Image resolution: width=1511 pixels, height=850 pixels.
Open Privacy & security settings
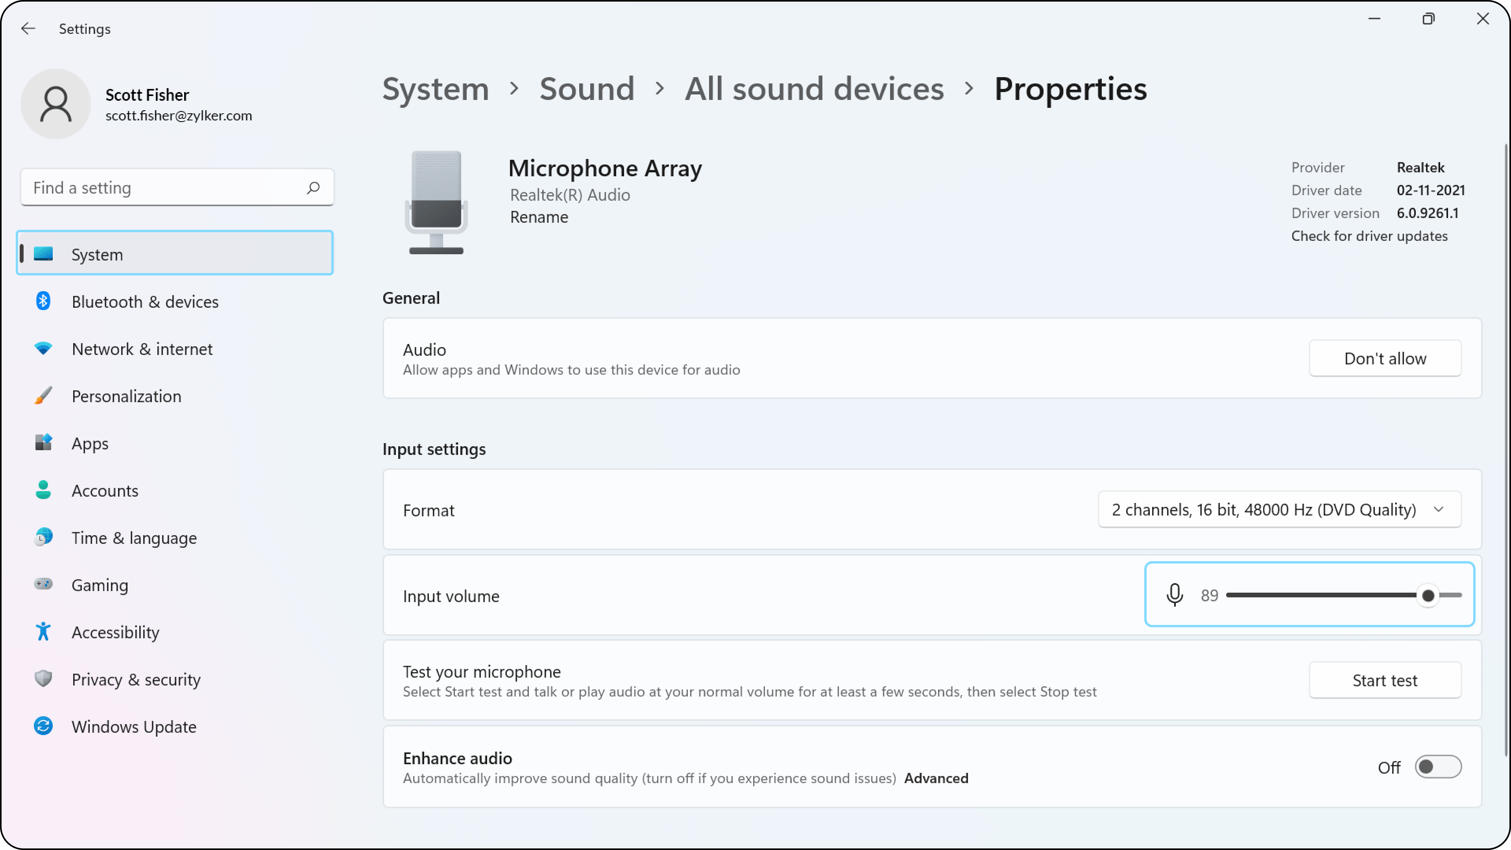tap(135, 679)
